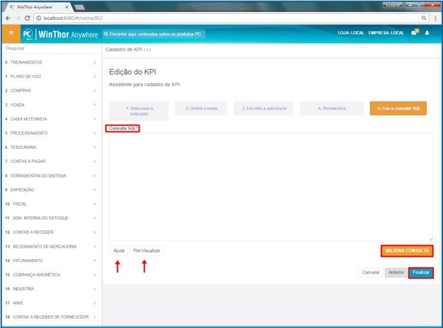The image size is (443, 328).
Task: Open the messages envelope notification icon
Action: [x=414, y=32]
